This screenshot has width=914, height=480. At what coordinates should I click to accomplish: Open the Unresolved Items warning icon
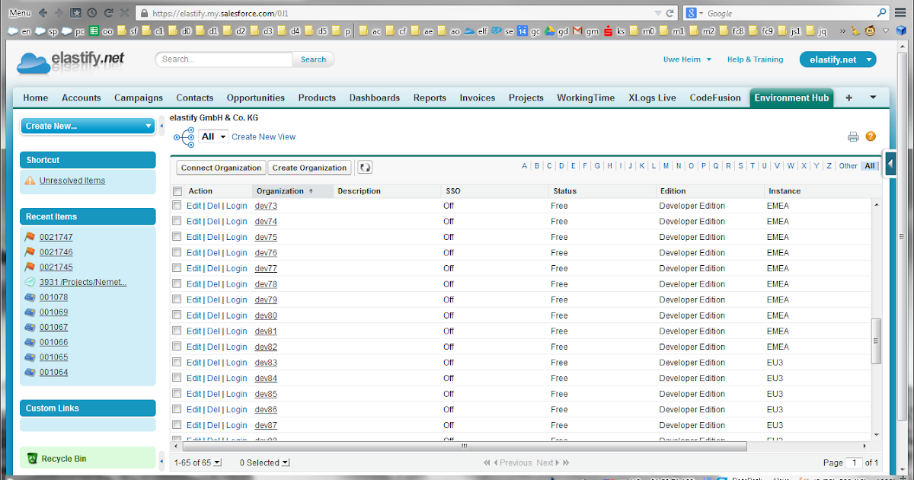[30, 181]
